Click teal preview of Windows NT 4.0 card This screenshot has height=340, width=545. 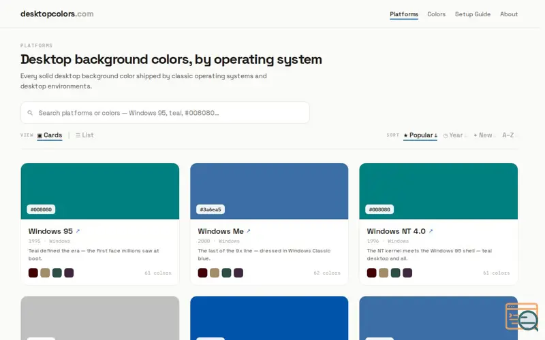tap(439, 191)
